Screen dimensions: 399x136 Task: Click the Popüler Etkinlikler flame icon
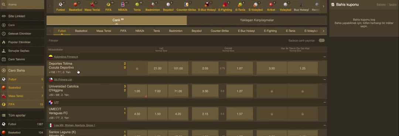click(x=4, y=42)
